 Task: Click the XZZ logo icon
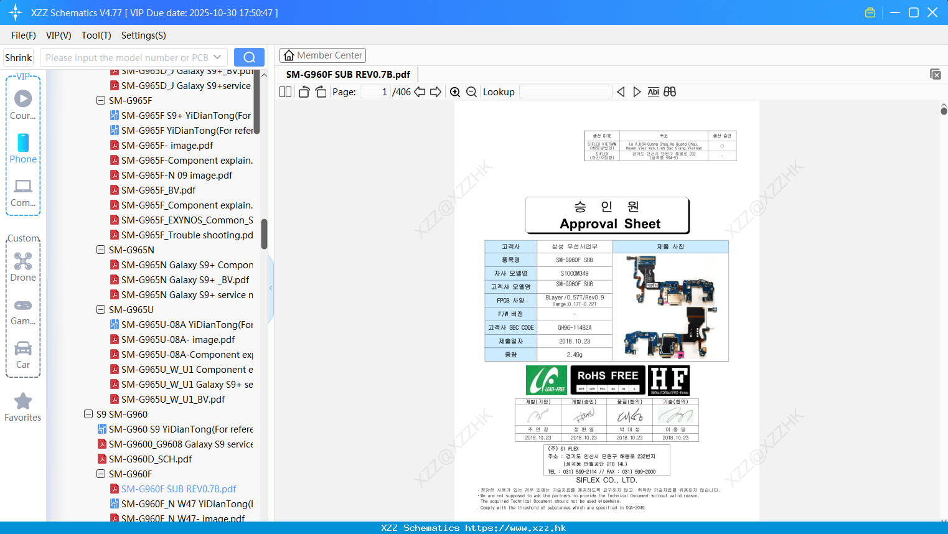click(16, 12)
